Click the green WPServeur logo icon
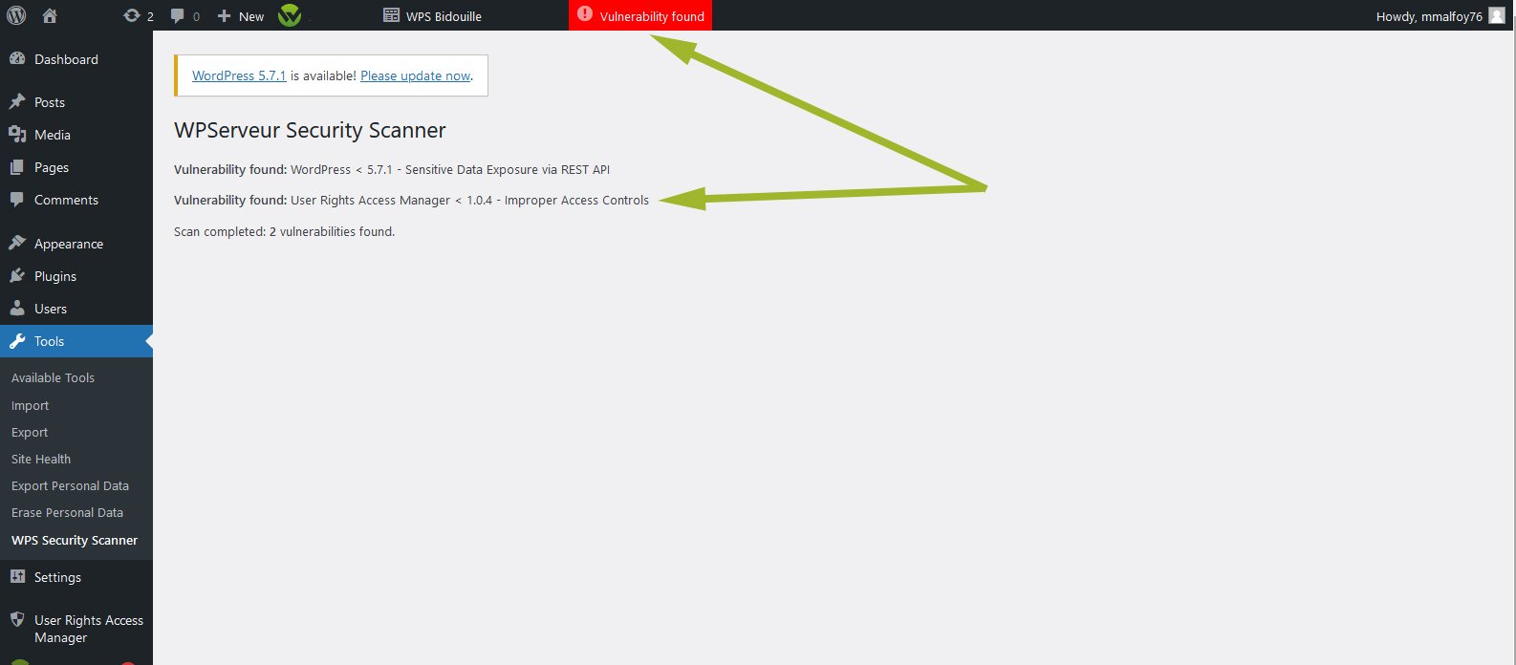 (290, 15)
